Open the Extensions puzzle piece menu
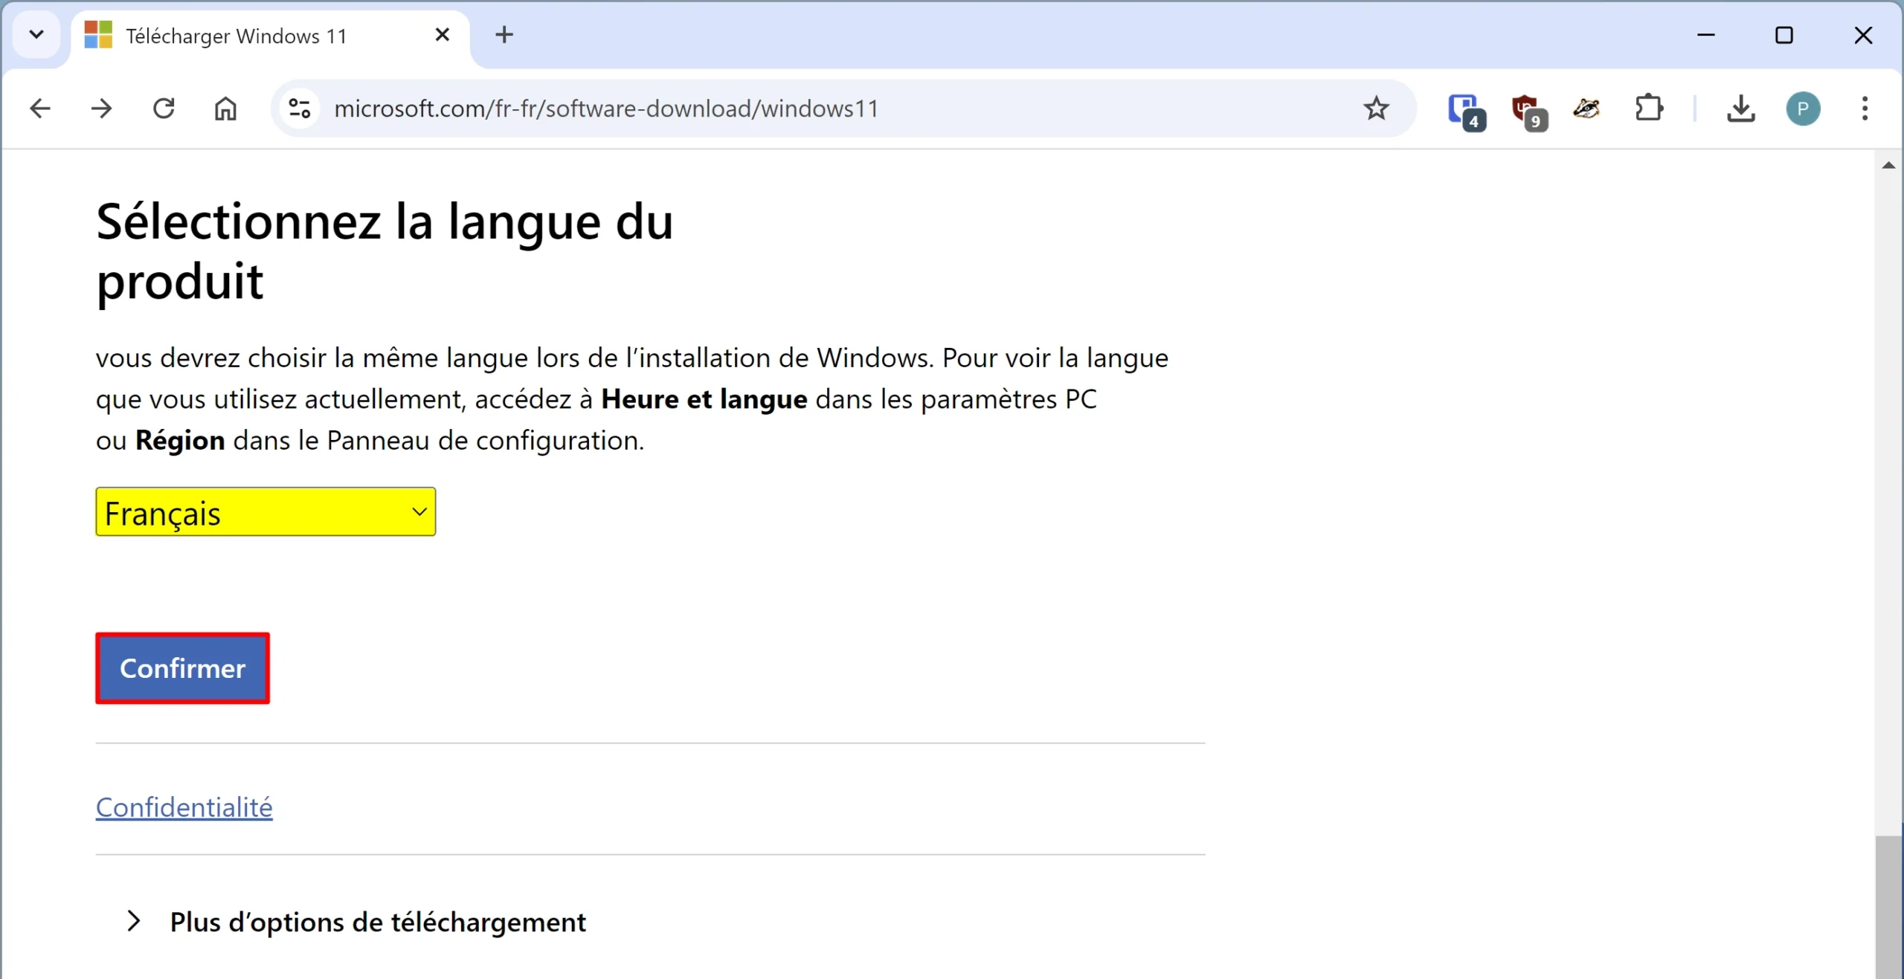 coord(1650,109)
